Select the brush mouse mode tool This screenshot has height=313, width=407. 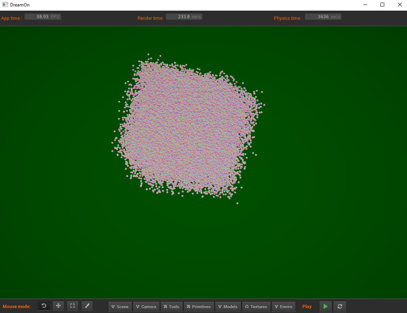pyautogui.click(x=87, y=306)
